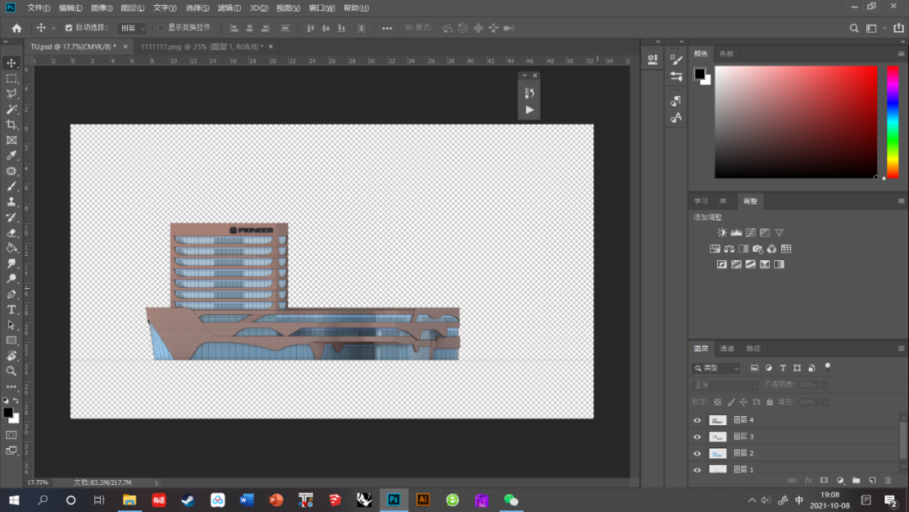Delete layer using the trash icon
Viewport: 909px width, 512px height.
pyautogui.click(x=887, y=480)
